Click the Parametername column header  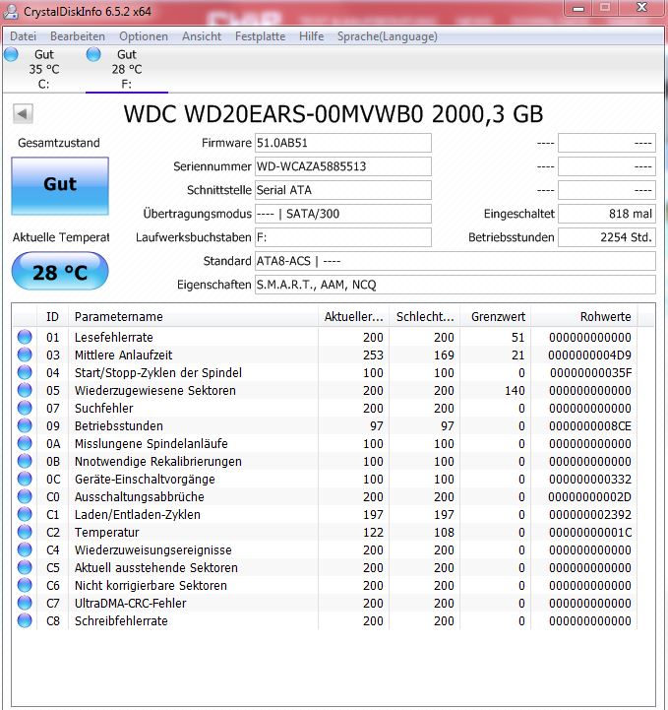(x=193, y=316)
